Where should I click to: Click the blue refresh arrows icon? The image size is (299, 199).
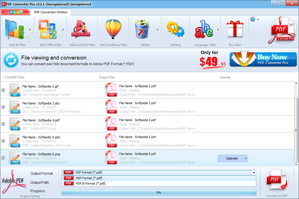pyautogui.click(x=11, y=60)
